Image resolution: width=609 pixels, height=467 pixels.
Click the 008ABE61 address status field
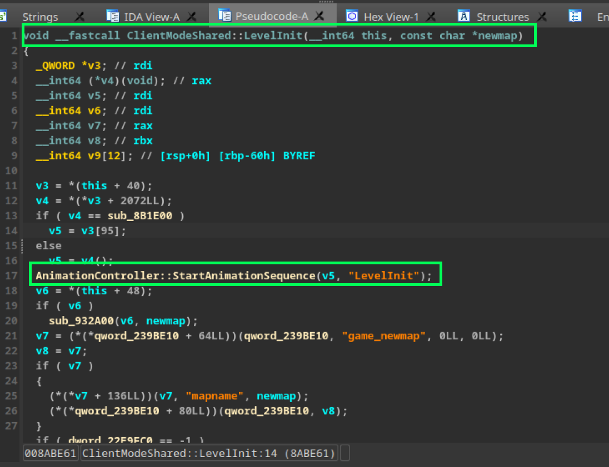click(x=51, y=453)
